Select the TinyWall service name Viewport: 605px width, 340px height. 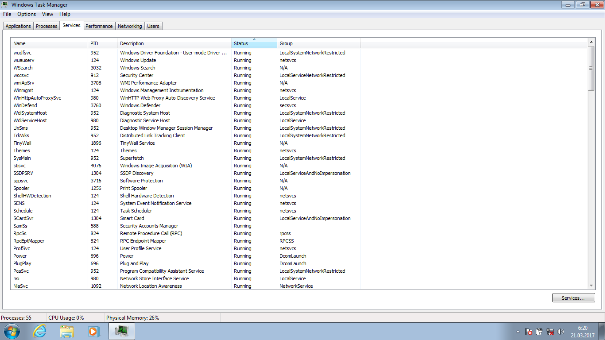(23, 143)
